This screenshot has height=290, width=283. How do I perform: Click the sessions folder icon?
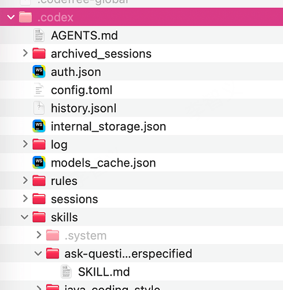(39, 198)
